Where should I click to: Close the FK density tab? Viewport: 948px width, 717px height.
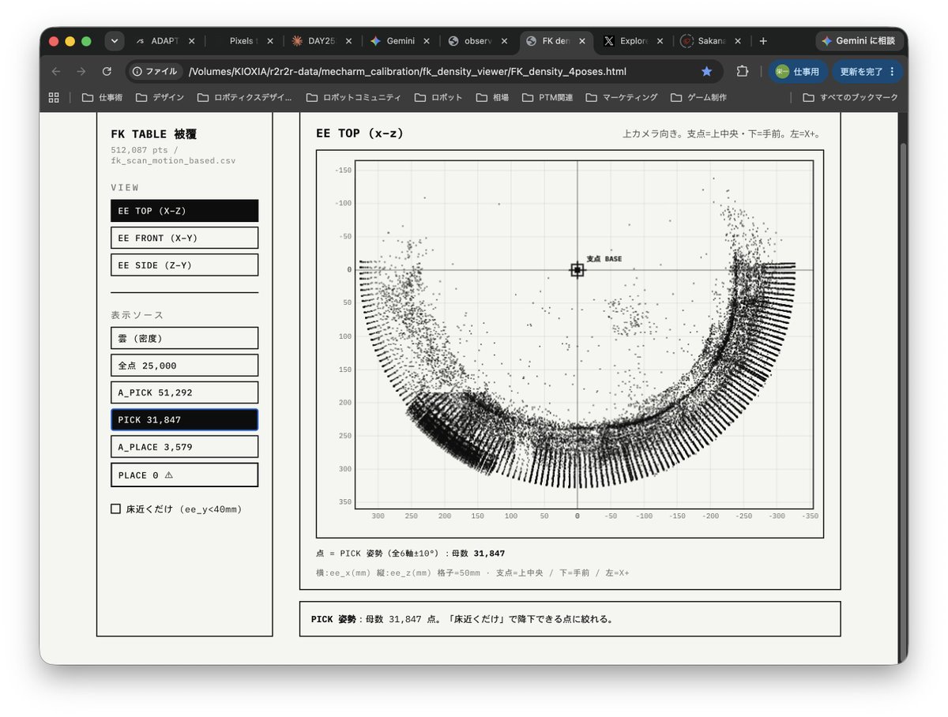coord(583,41)
